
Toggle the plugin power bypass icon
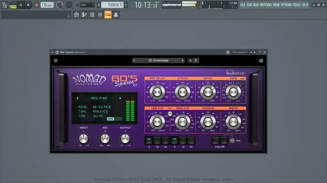261,61
